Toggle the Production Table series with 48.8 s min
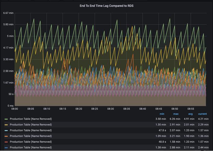The height and width of the screenshot is (151, 213). tap(31, 142)
